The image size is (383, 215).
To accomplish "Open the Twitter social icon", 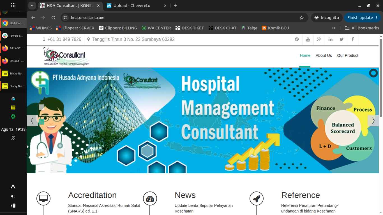I will coord(342,39).
